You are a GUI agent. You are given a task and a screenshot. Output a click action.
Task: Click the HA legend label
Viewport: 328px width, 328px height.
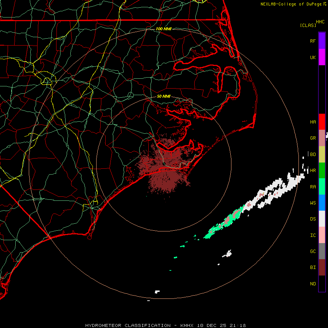coord(313,122)
